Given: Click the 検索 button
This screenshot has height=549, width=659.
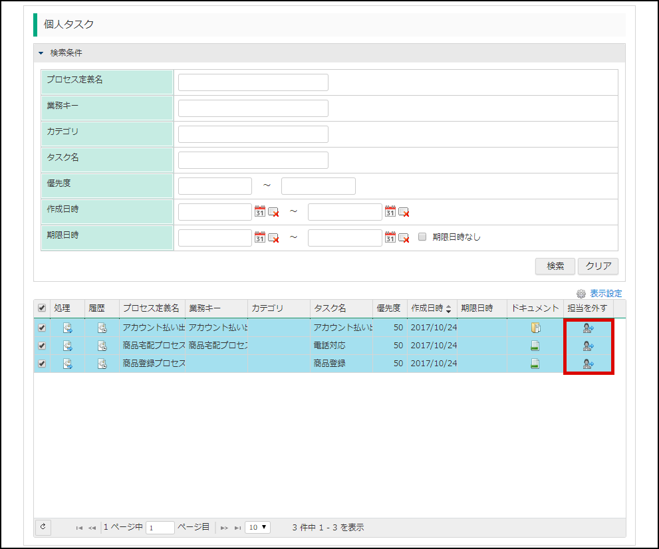Looking at the screenshot, I should [555, 266].
